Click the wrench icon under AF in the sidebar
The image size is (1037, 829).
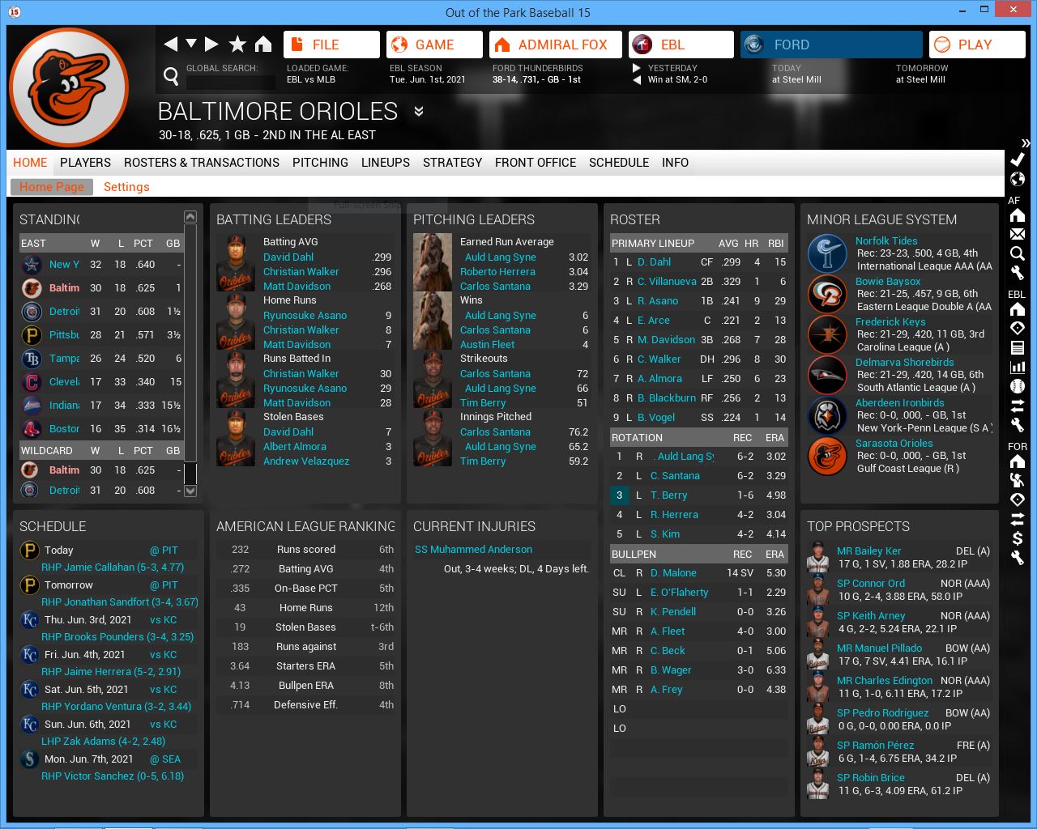click(x=1018, y=273)
